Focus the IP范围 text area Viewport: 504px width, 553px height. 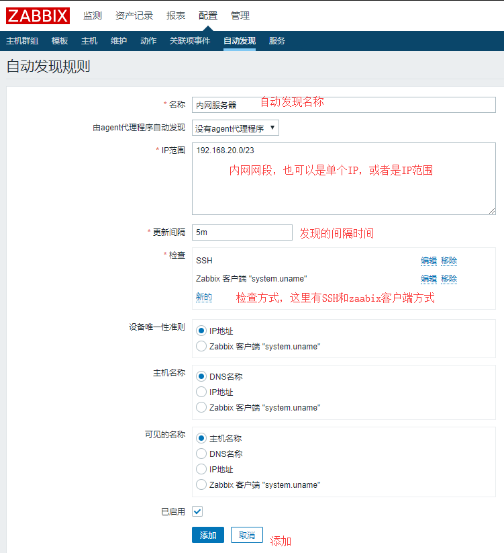pos(344,178)
